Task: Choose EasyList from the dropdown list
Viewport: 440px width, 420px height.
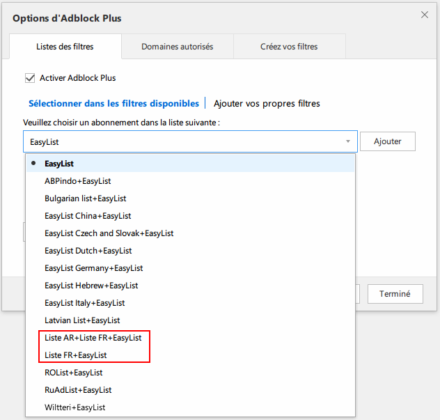Action: [190, 164]
